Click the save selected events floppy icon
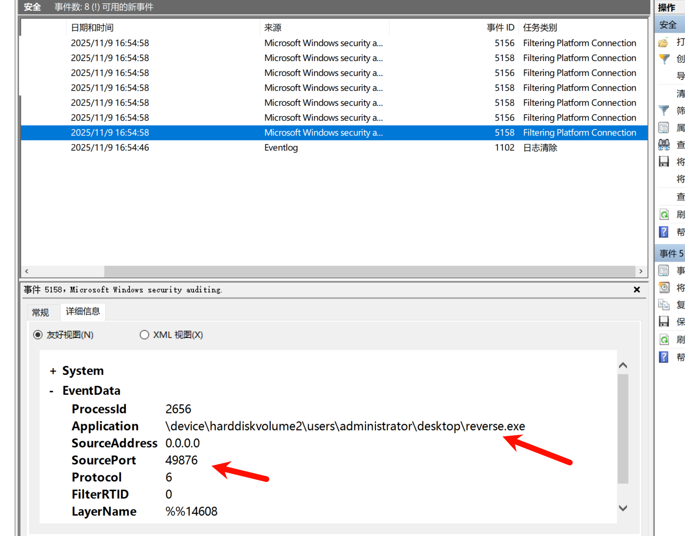This screenshot has width=685, height=536. pyautogui.click(x=664, y=322)
